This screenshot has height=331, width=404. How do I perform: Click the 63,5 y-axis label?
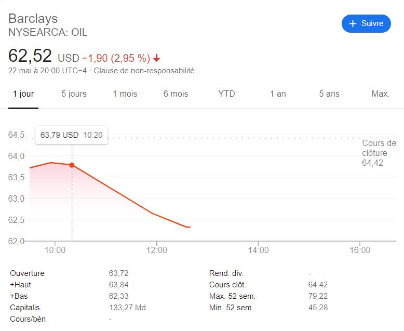[x=16, y=177]
